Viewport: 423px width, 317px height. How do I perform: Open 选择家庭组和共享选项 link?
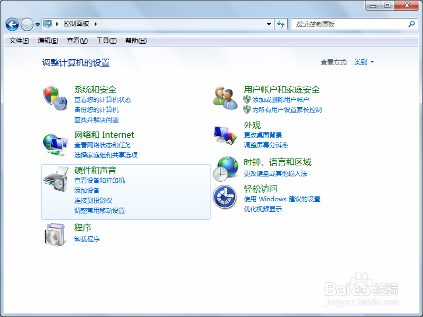point(106,155)
